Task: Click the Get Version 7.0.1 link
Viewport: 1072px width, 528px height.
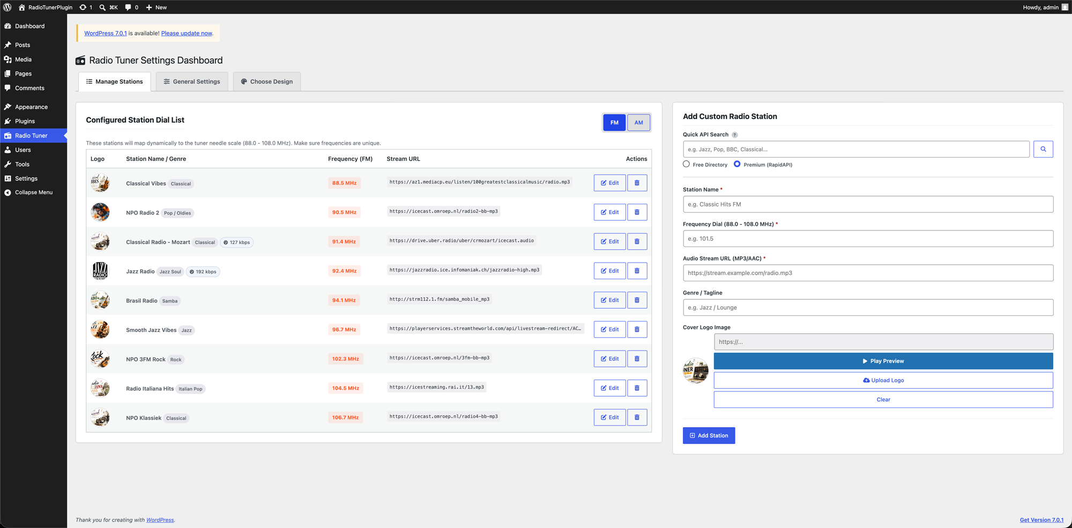Action: [1041, 520]
